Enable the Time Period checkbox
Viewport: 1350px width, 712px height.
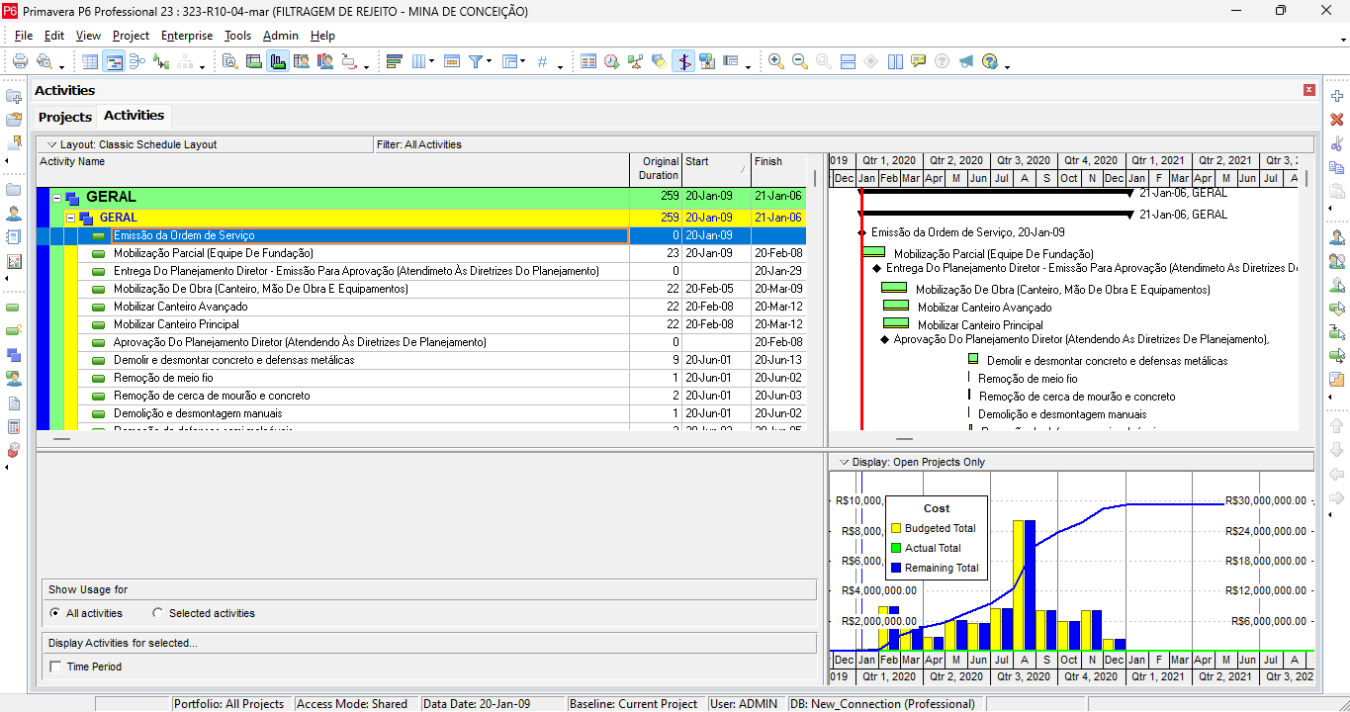click(x=55, y=667)
